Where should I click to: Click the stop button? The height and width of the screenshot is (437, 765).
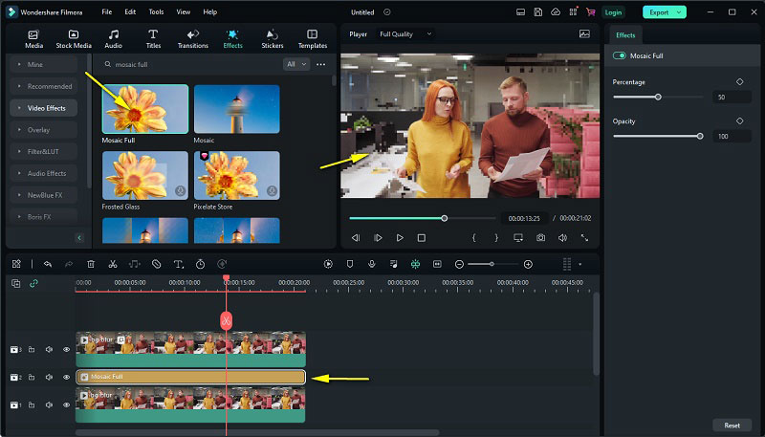point(422,237)
